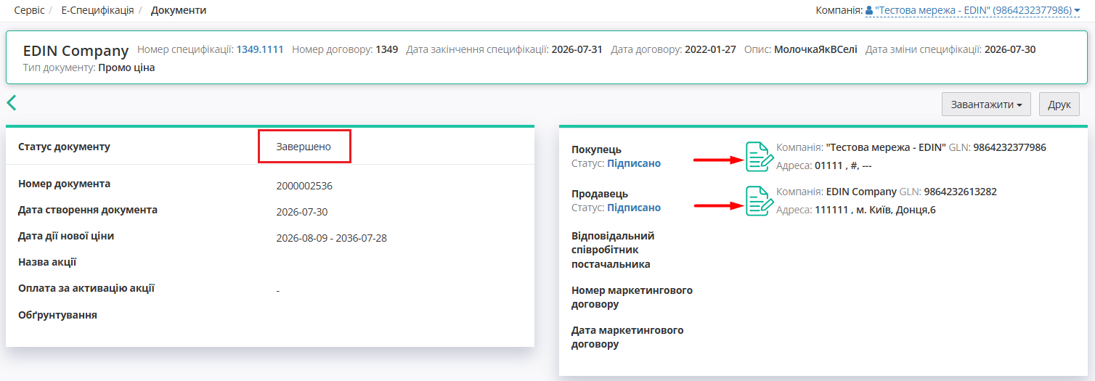Click the Продавець label

click(x=600, y=194)
